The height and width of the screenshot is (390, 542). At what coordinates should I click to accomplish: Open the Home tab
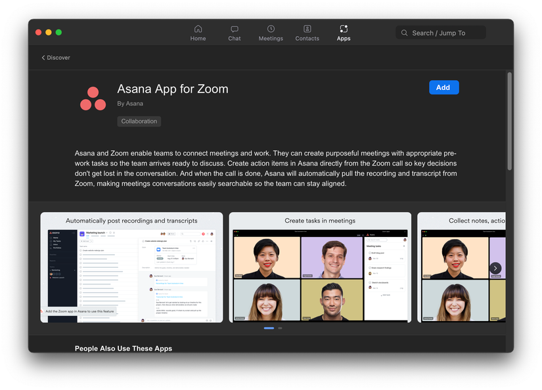tap(198, 33)
